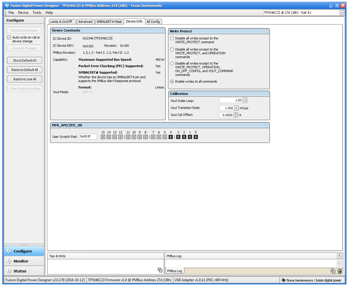Screen dimensions: 347x287
Task: Select Enable writes to all commands
Action: pos(172,81)
